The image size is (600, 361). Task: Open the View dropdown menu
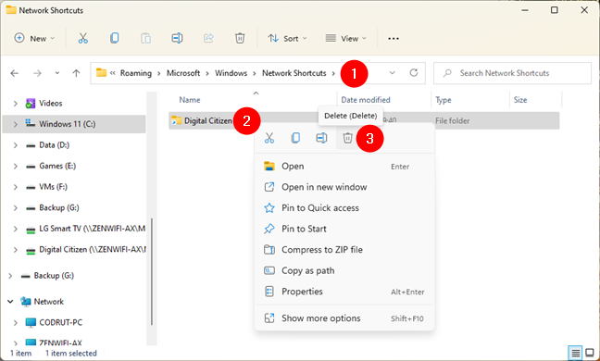(x=346, y=38)
